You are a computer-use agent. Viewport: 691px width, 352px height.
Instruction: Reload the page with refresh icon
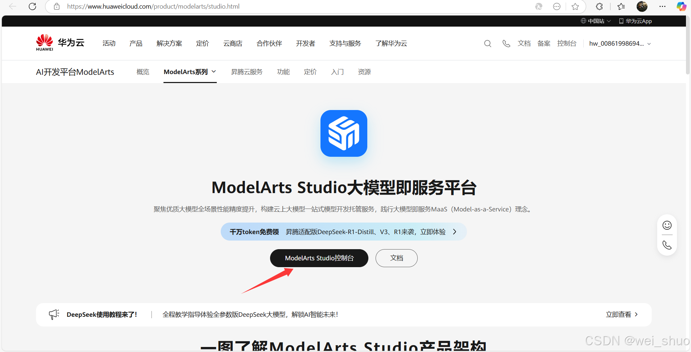pos(32,6)
